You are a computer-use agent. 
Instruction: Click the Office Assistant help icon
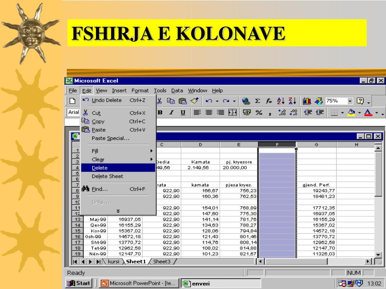[360, 101]
